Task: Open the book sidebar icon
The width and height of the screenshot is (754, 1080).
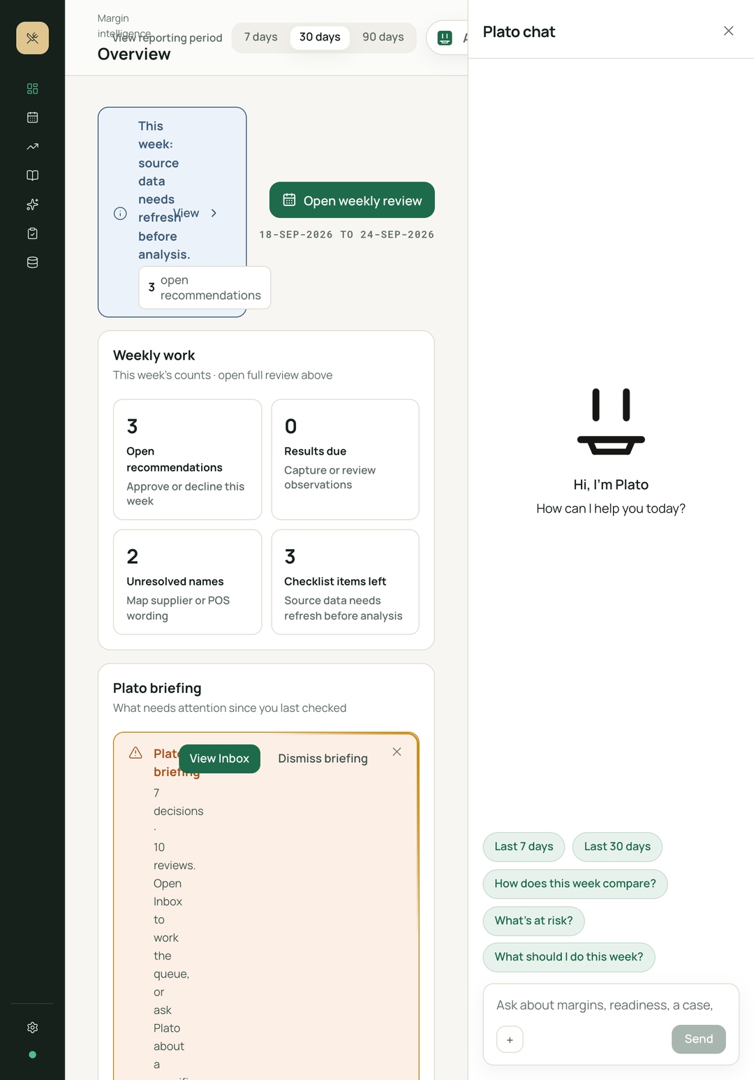Action: click(x=32, y=175)
